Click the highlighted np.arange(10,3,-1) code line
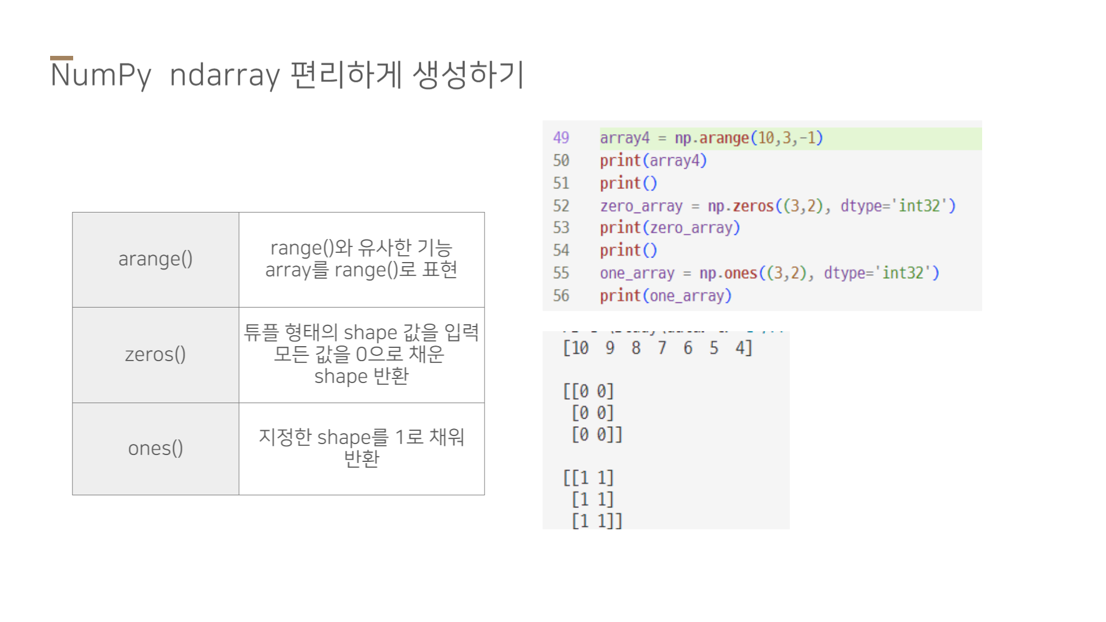This screenshot has width=1106, height=622. pyautogui.click(x=711, y=138)
